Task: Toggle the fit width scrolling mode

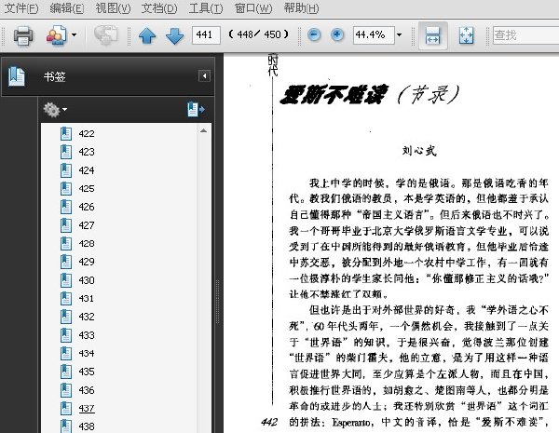Action: pos(433,35)
